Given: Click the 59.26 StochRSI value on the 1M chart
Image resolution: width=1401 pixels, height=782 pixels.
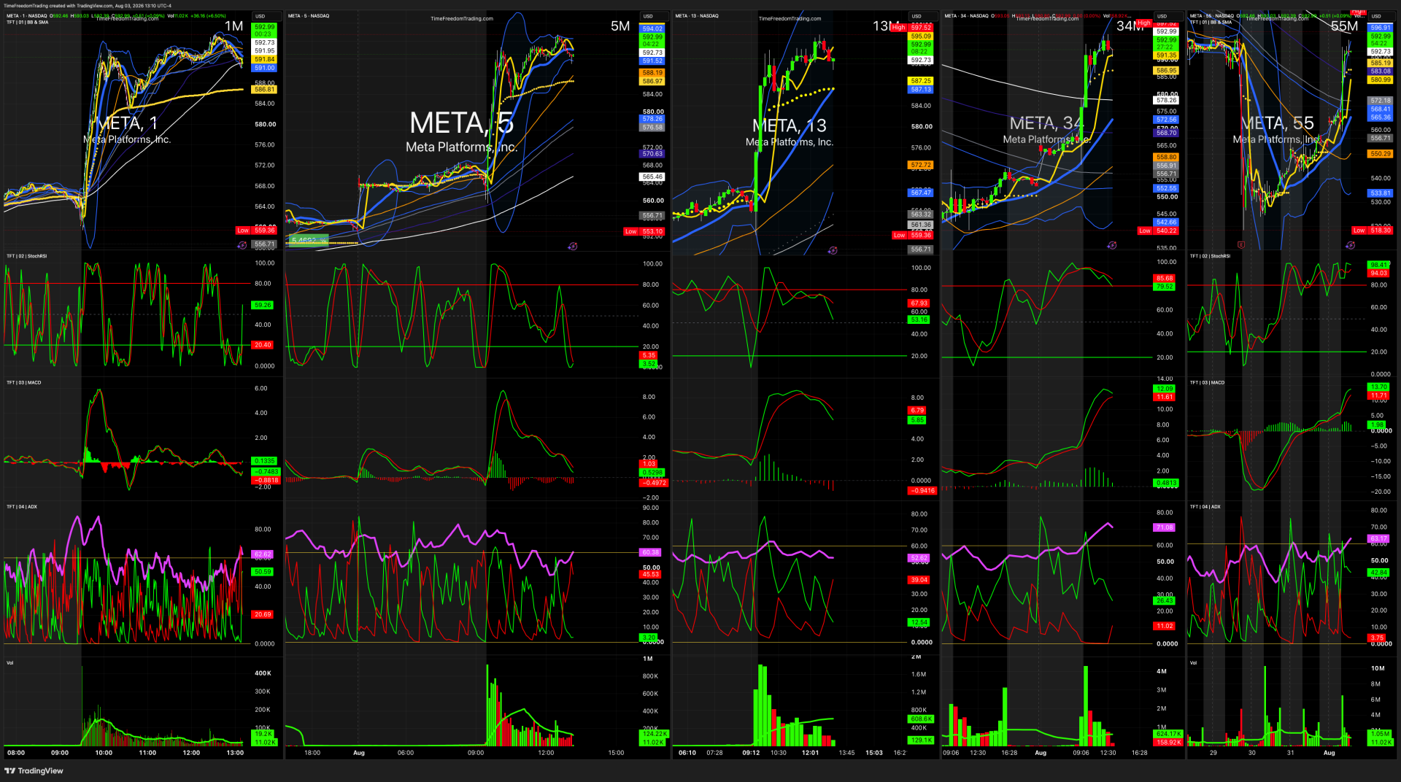Looking at the screenshot, I should point(263,305).
